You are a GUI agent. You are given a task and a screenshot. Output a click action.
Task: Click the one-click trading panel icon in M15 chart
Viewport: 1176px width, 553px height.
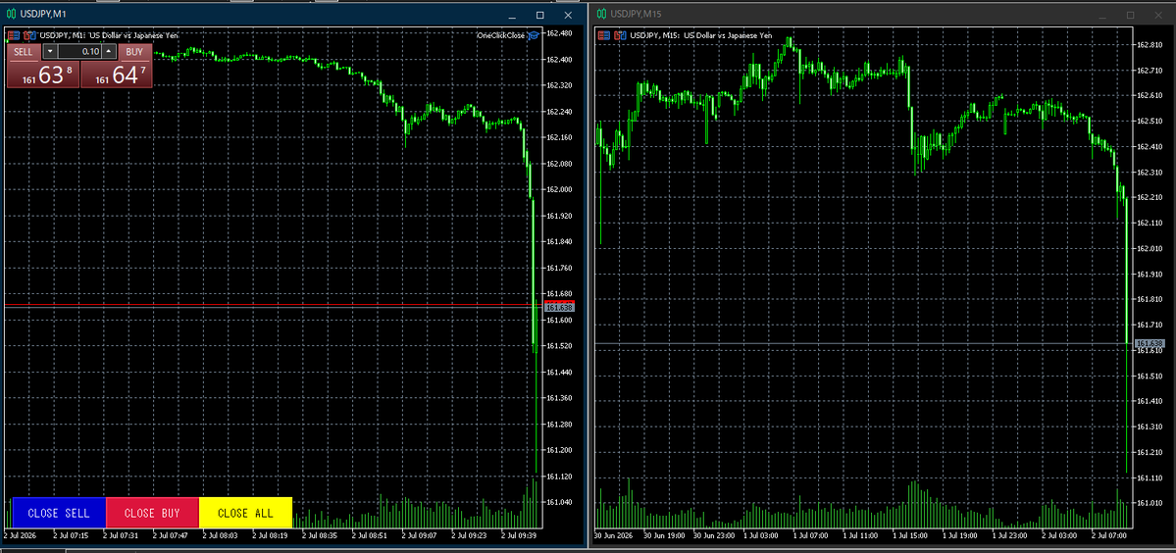pyautogui.click(x=604, y=34)
